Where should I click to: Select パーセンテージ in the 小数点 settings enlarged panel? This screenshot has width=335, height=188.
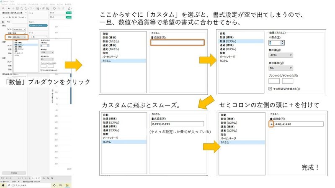tap(227, 57)
